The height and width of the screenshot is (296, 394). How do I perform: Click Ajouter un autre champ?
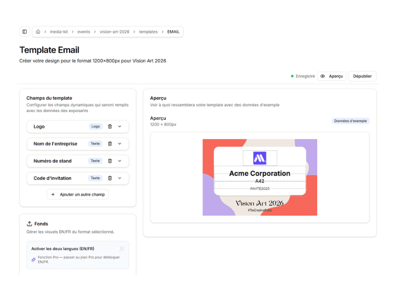pos(78,194)
